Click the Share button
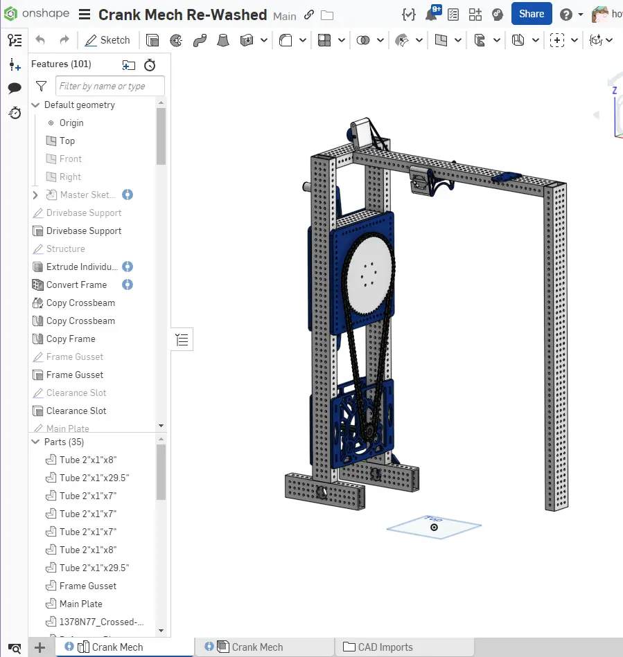Screen dimensions: 623x657 coord(531,13)
